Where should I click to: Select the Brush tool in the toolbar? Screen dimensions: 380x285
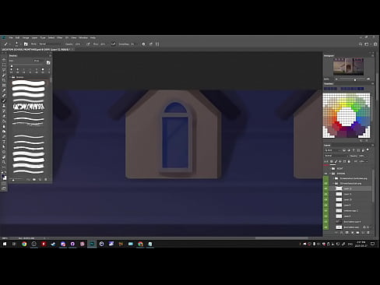click(x=4, y=100)
